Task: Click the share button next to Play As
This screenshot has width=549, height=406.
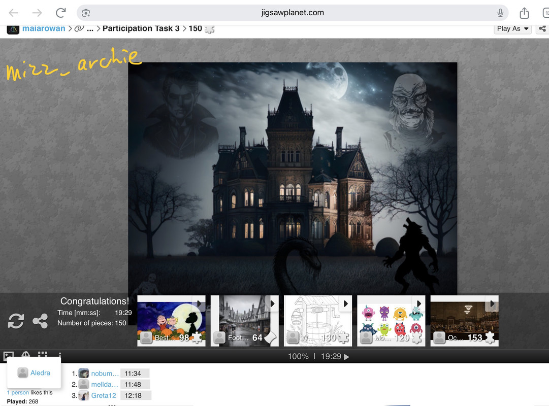Action: pyautogui.click(x=542, y=29)
